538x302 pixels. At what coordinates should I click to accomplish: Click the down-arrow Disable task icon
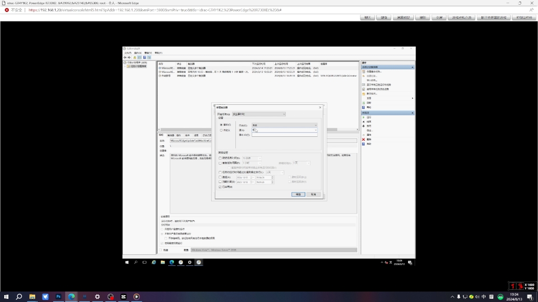coord(364,126)
